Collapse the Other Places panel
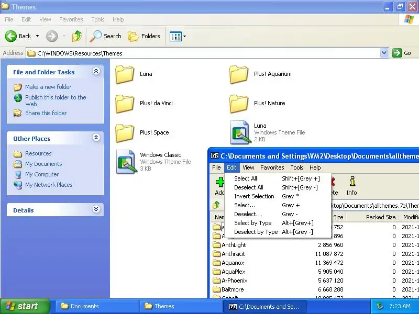The width and height of the screenshot is (419, 314). tap(96, 138)
